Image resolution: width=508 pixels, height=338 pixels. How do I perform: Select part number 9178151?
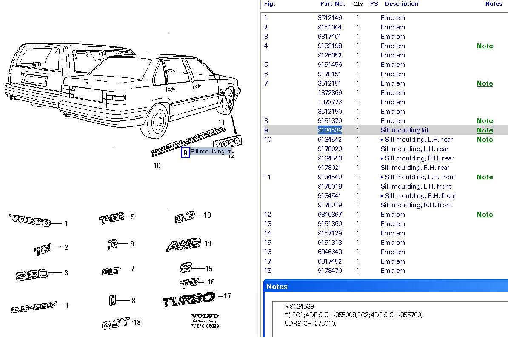329,74
